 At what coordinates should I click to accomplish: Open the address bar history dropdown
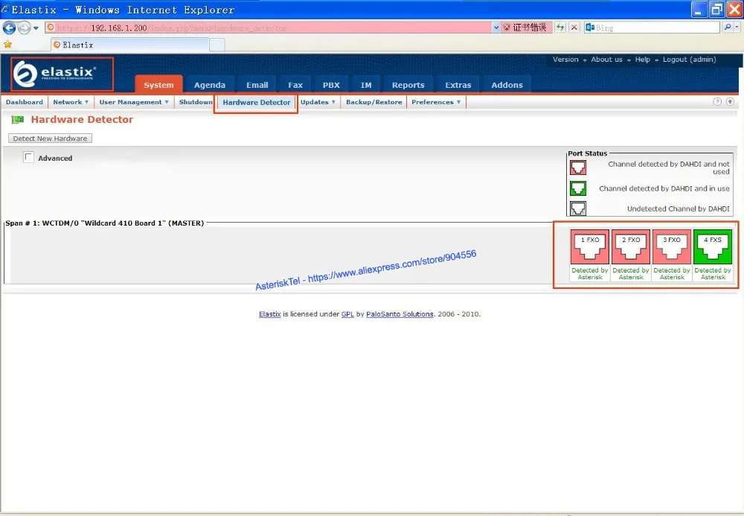pos(496,28)
